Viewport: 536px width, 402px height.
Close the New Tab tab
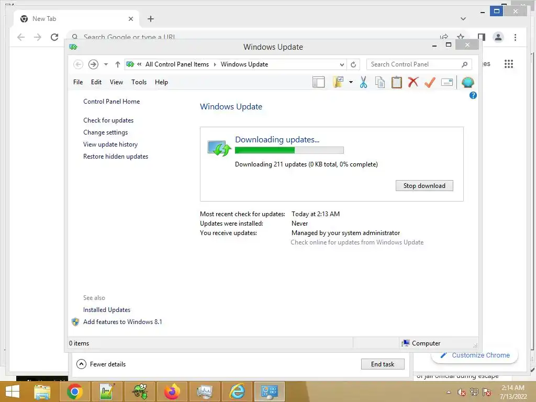coord(130,19)
